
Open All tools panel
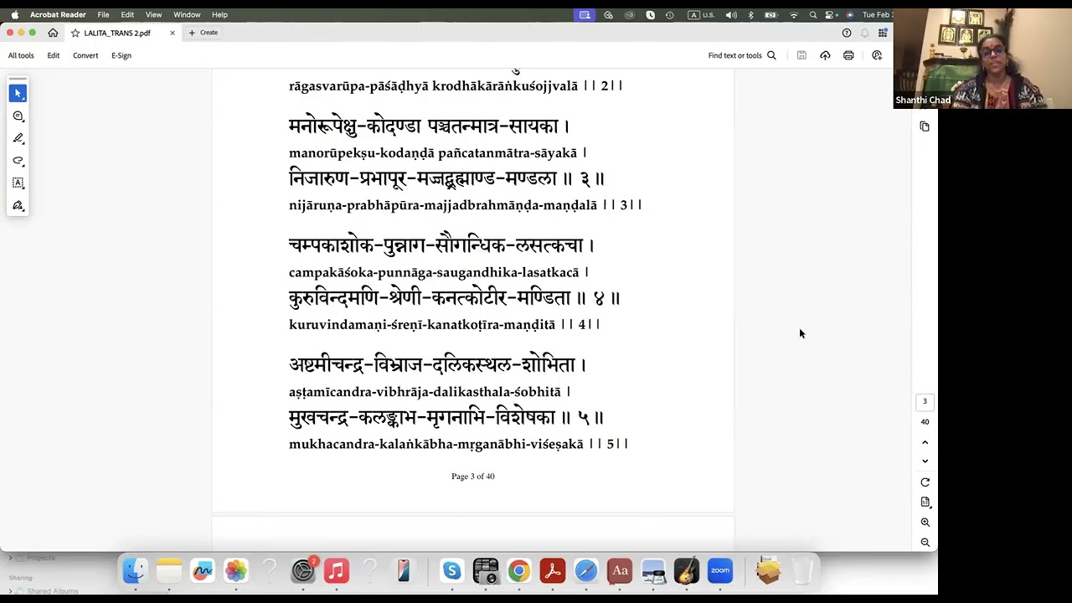[21, 55]
